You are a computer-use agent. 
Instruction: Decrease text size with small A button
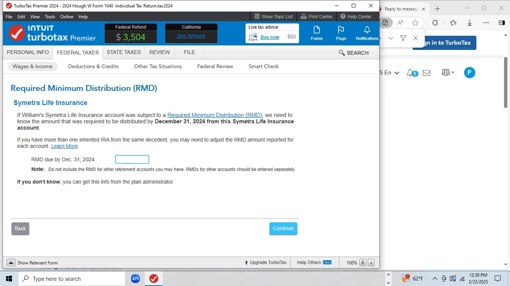(x=371, y=263)
